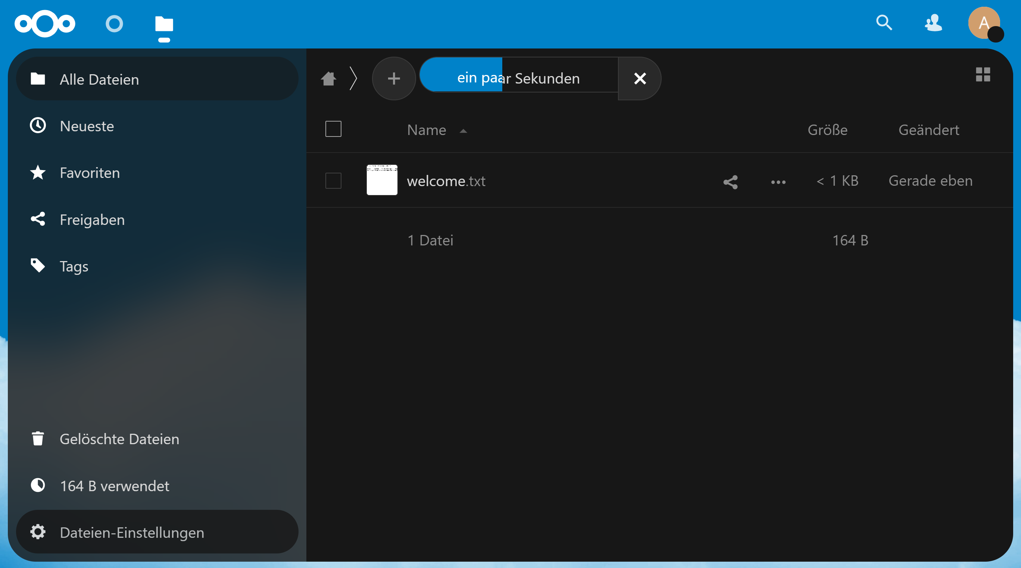This screenshot has height=568, width=1021.
Task: Click the Nextcloud logo
Action: [45, 24]
